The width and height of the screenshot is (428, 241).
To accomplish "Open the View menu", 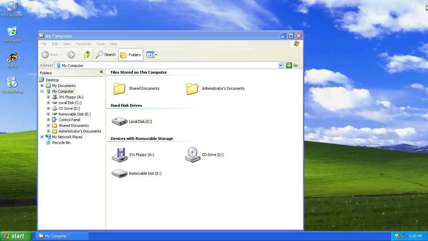I will 67,44.
